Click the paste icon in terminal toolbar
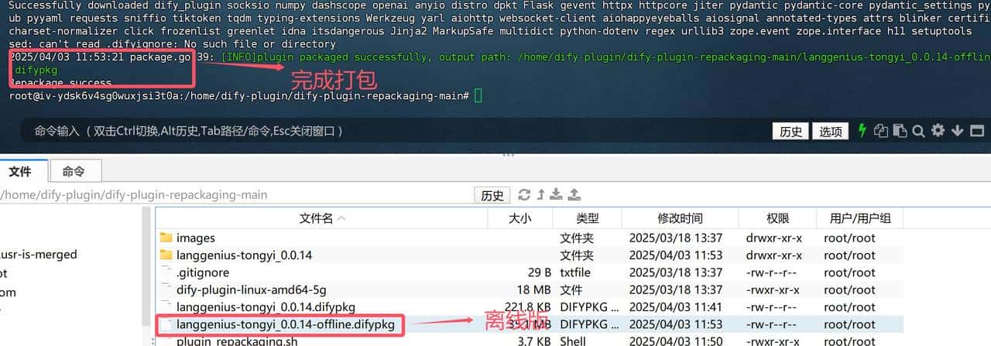The width and height of the screenshot is (991, 346). 900,131
